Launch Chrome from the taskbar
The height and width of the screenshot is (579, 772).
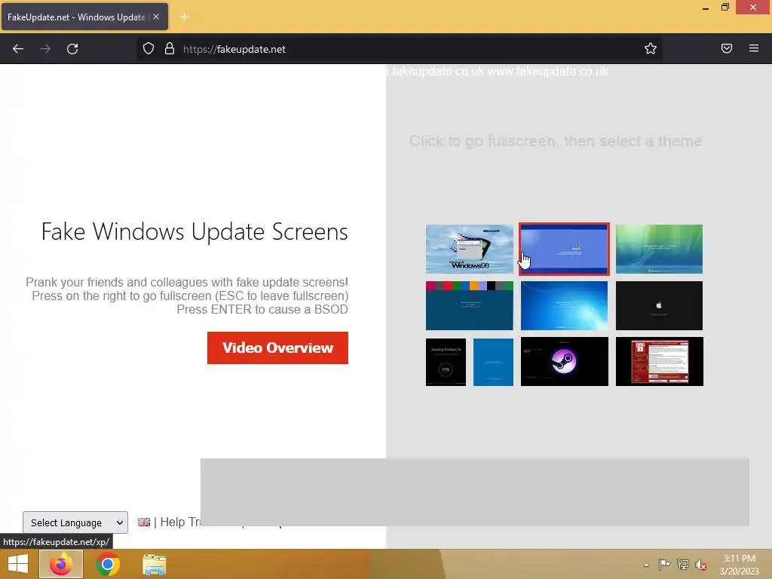[107, 564]
